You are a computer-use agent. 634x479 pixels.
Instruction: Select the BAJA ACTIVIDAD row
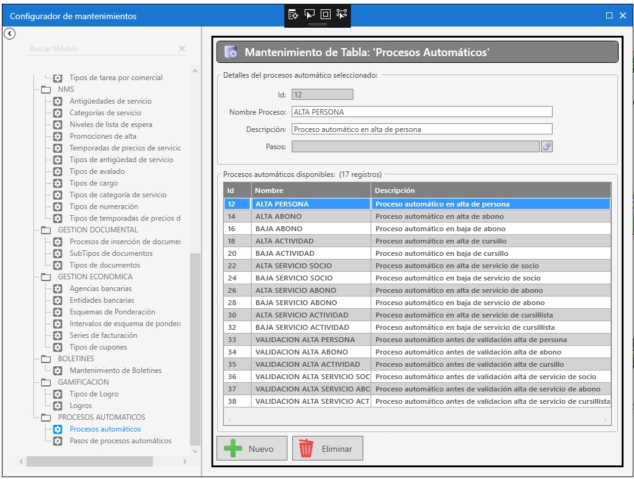click(x=417, y=253)
